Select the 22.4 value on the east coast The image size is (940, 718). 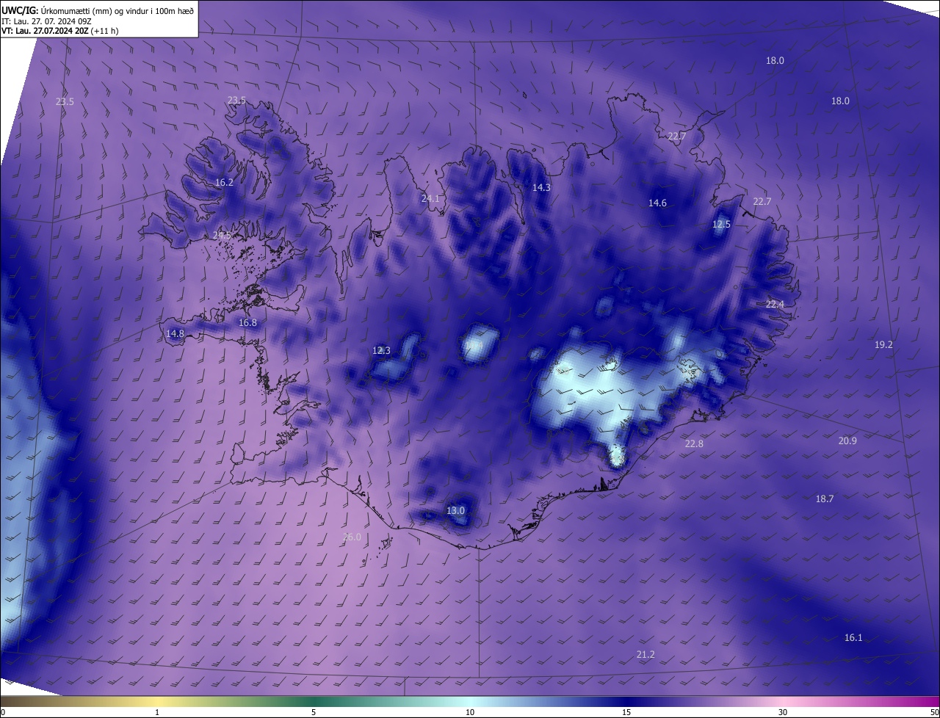[x=775, y=304]
